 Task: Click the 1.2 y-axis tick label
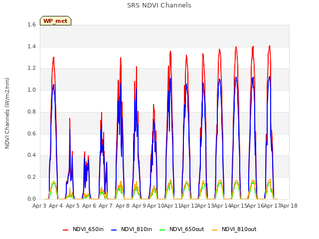[x=31, y=68]
